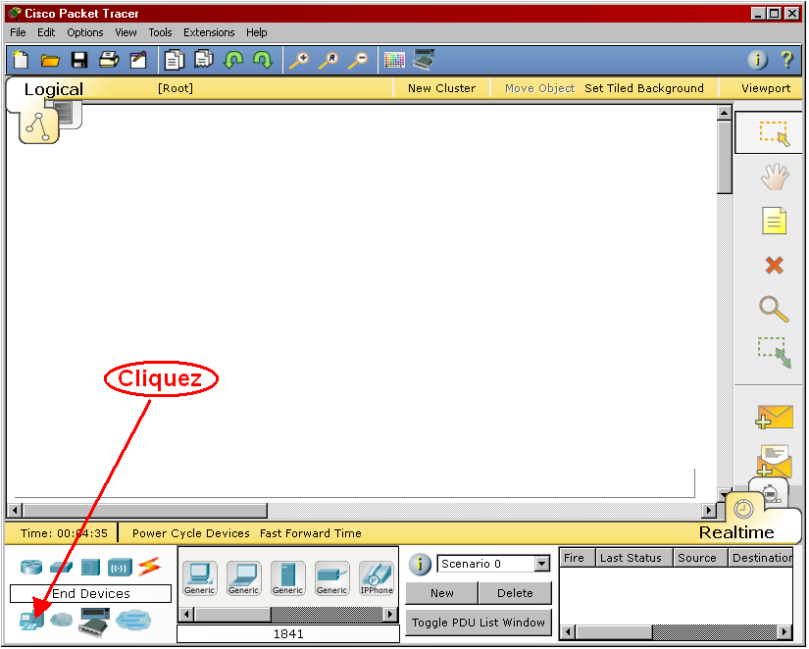The height and width of the screenshot is (649, 809).
Task: Open the Options menu
Action: (x=85, y=32)
